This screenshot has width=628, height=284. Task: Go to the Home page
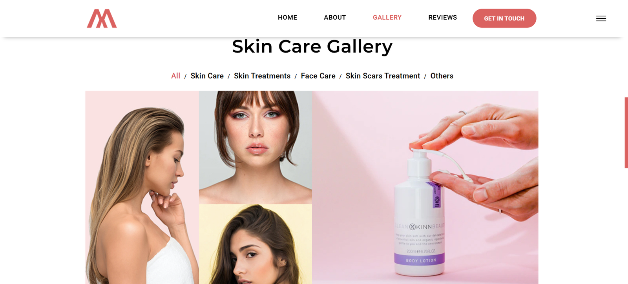(287, 17)
